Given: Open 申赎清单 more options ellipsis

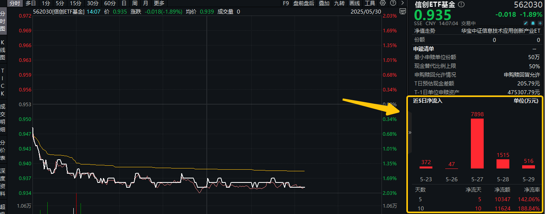Looking at the screenshot, I should coord(534,49).
